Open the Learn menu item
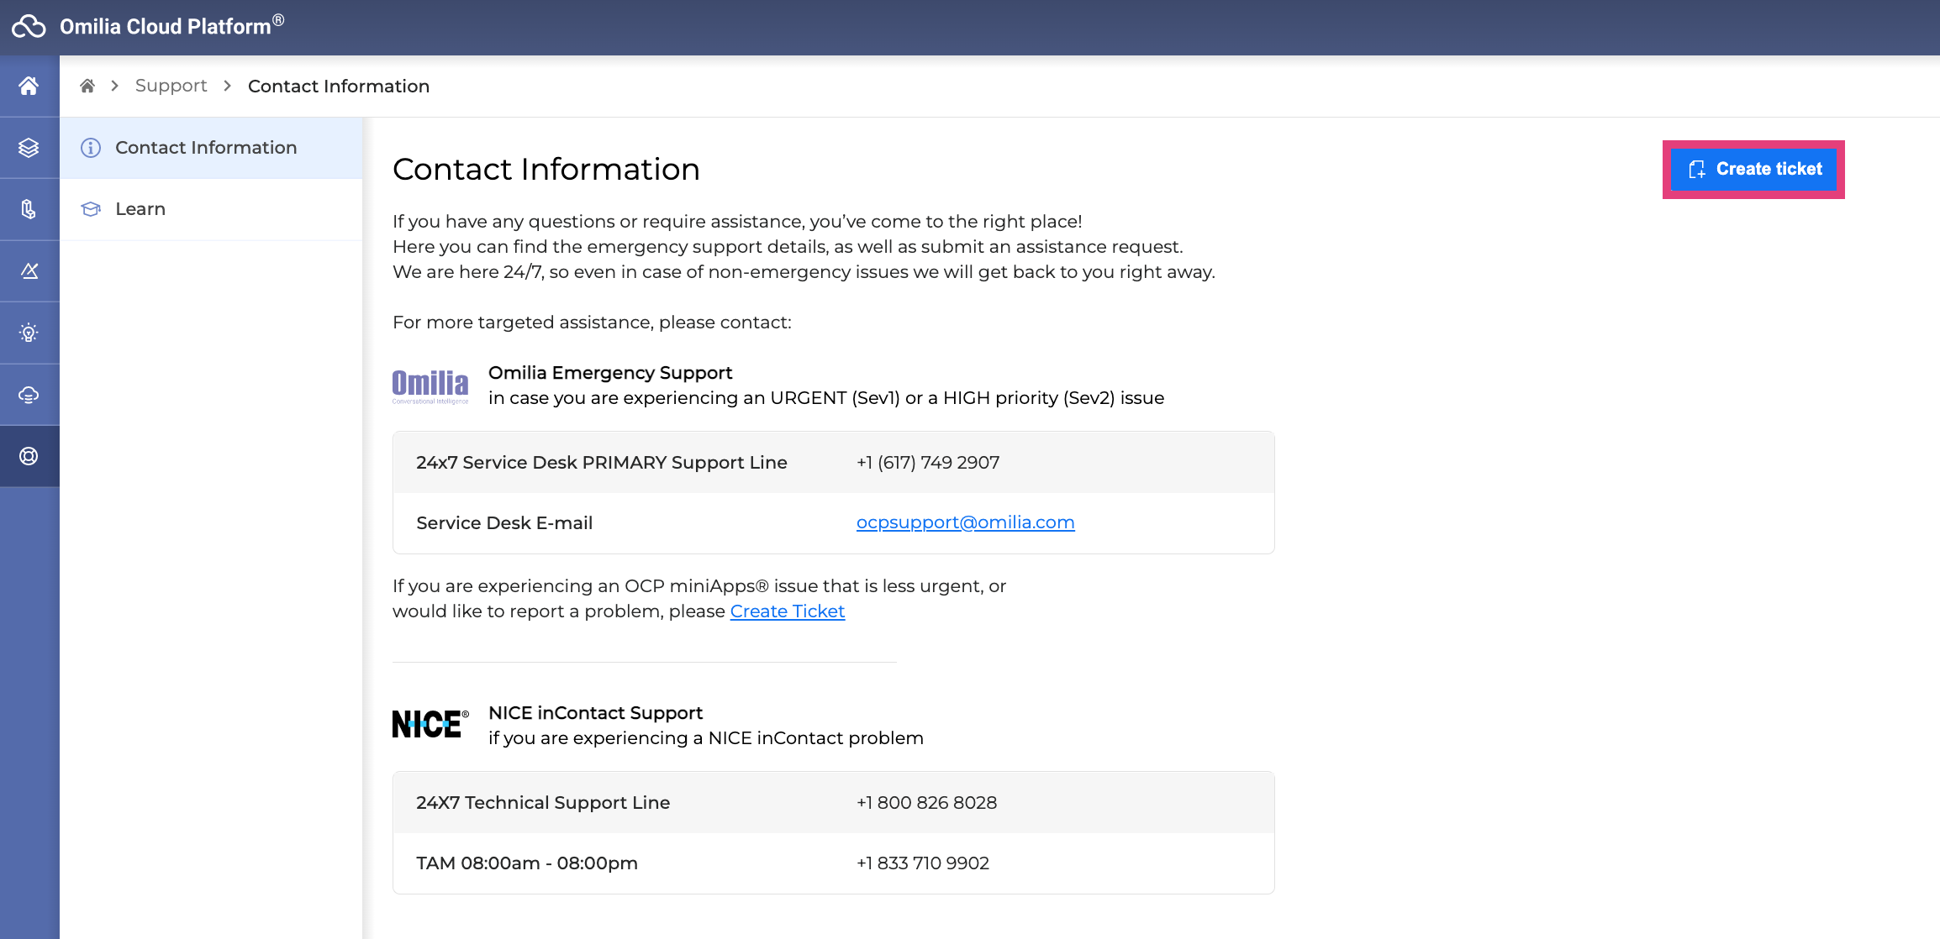1940x939 pixels. point(211,209)
